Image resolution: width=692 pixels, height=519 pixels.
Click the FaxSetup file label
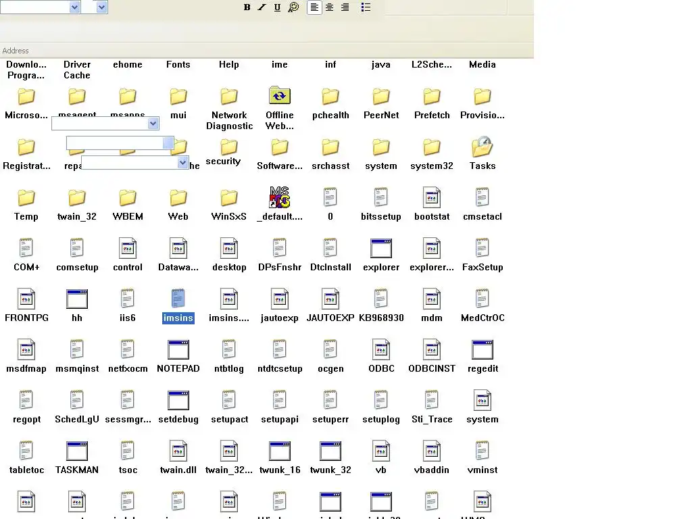483,268
